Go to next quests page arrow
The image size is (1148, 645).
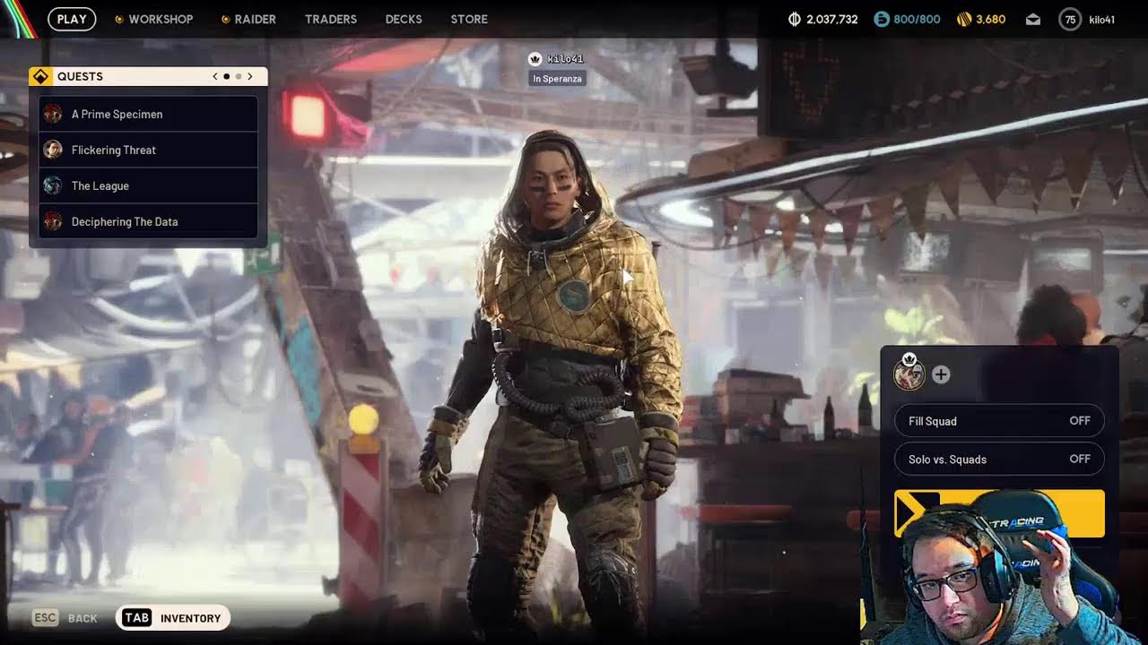click(x=250, y=77)
